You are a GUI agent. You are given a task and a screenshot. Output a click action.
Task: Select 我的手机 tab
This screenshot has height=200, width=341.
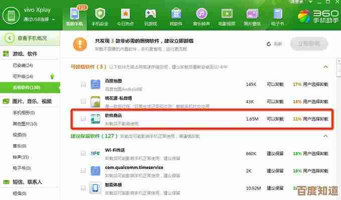(75, 15)
